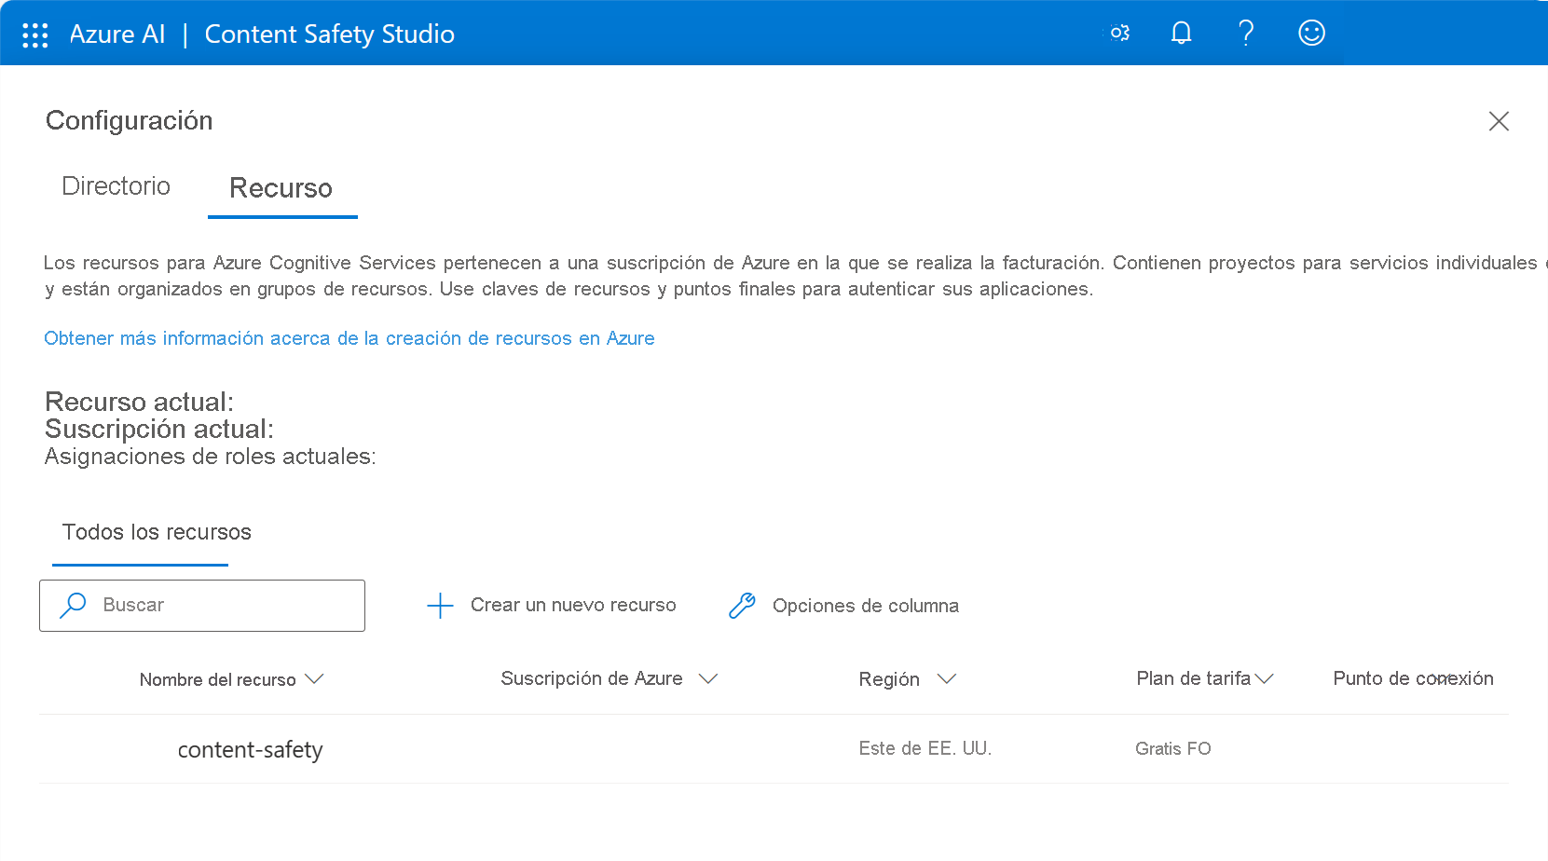1548x861 pixels.
Task: Close the Configuración panel
Action: click(x=1499, y=121)
